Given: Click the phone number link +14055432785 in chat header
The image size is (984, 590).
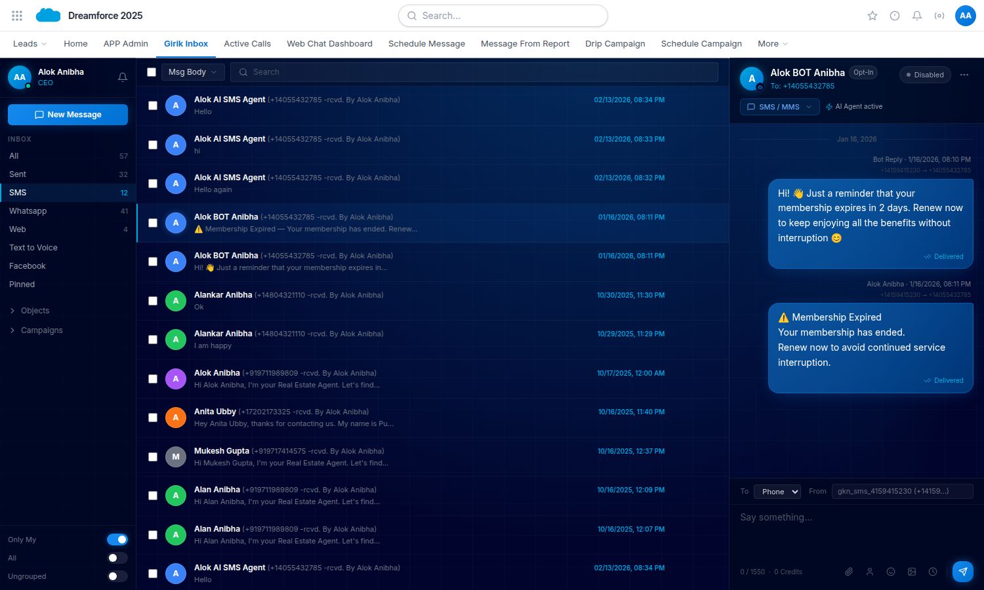Looking at the screenshot, I should [809, 86].
